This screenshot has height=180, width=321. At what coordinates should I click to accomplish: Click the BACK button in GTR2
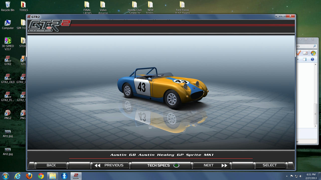[51, 165]
